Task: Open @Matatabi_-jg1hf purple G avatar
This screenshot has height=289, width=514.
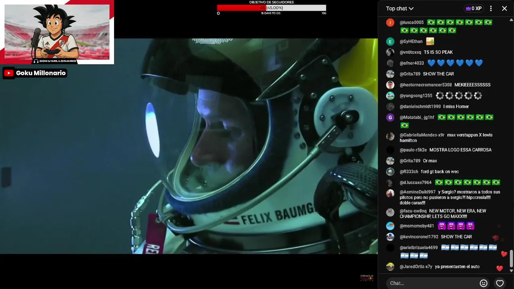Action: (x=390, y=117)
